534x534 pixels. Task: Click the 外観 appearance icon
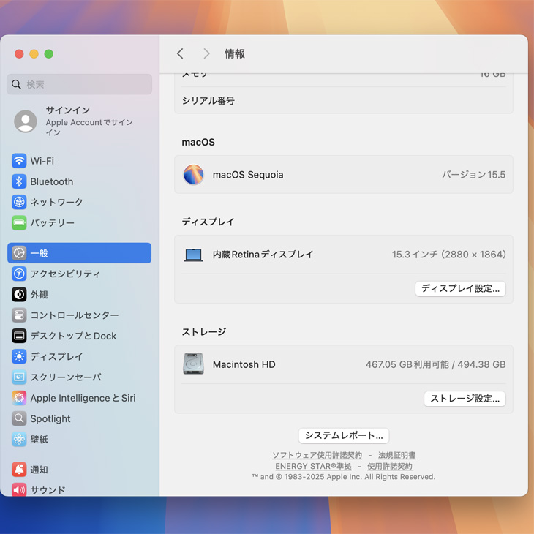point(19,294)
